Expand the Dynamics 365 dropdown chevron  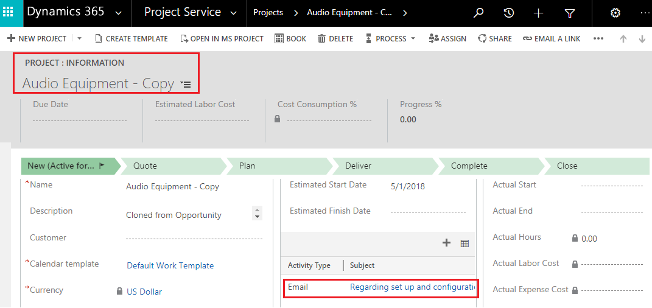click(118, 13)
